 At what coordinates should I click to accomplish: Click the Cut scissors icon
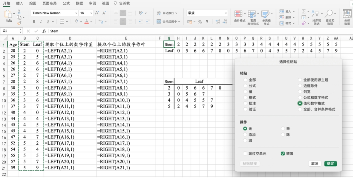(19, 12)
